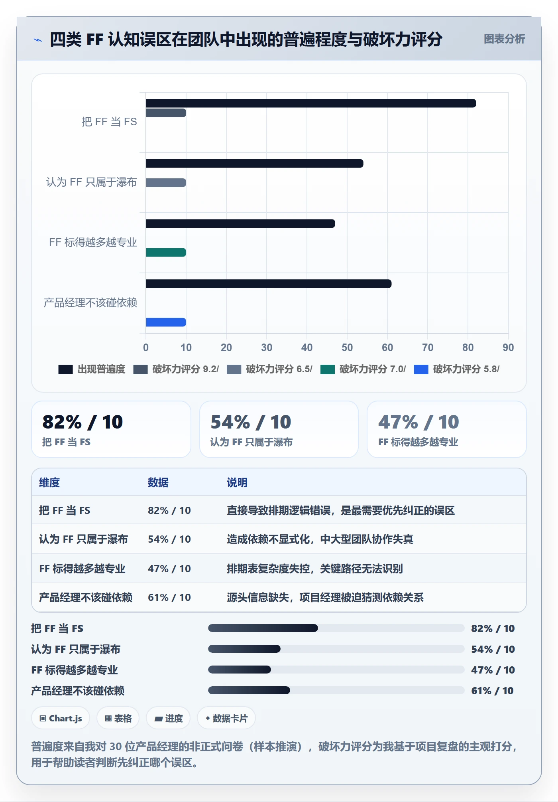This screenshot has width=558, height=802.
Task: Click chart y-axis label 把 FF 当 FS
Action: click(x=109, y=122)
